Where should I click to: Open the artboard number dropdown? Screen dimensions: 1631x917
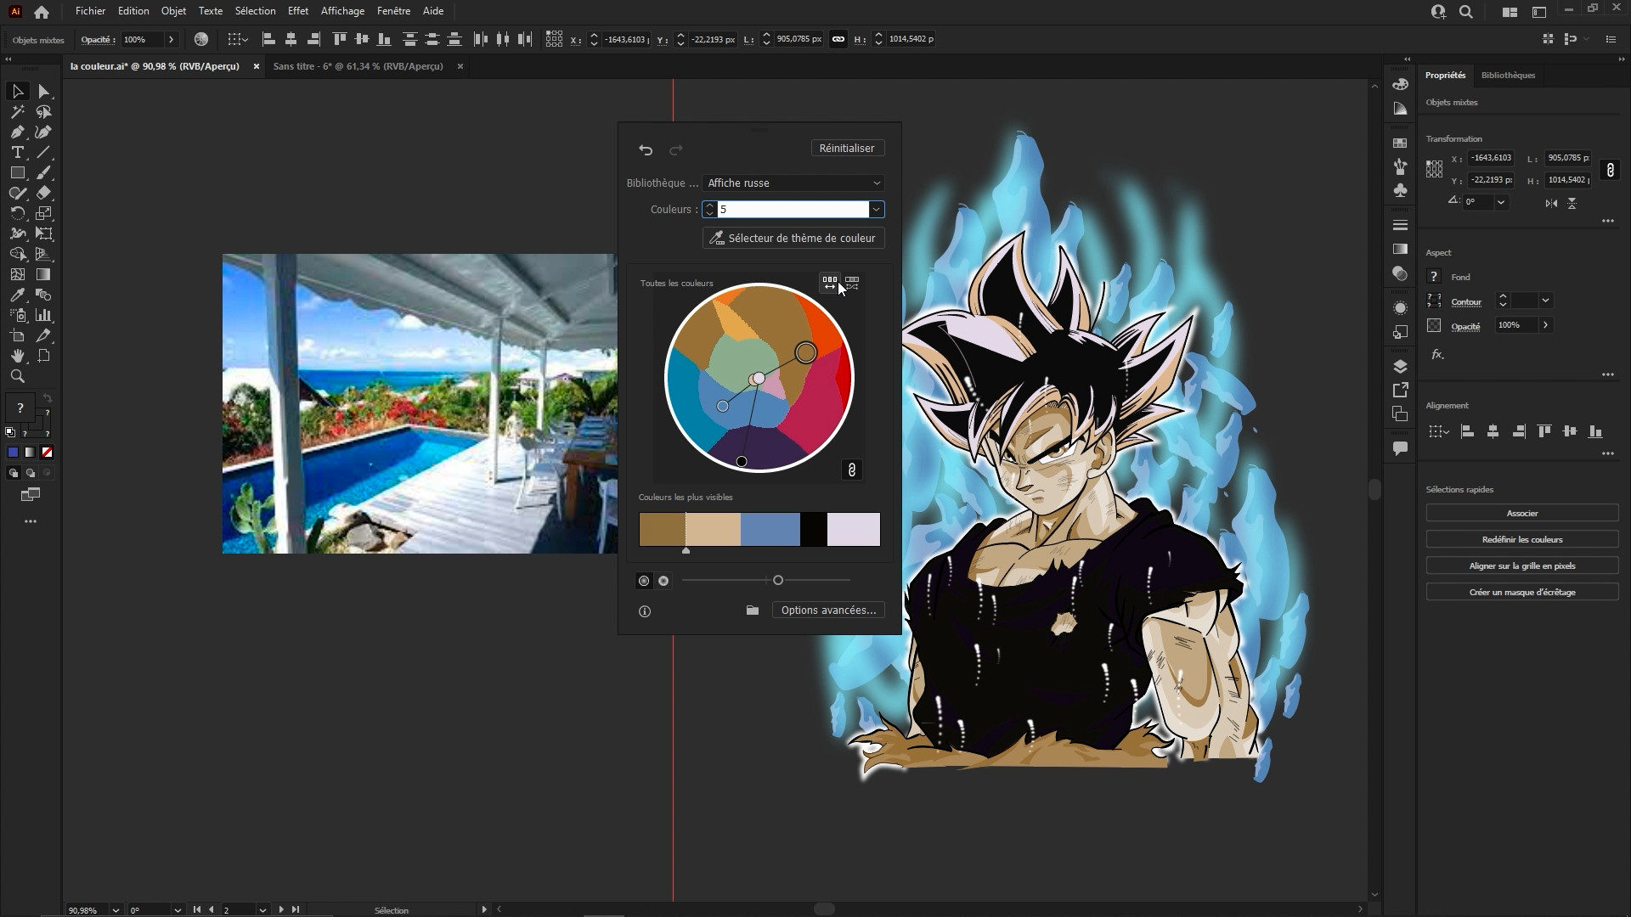pos(262,910)
